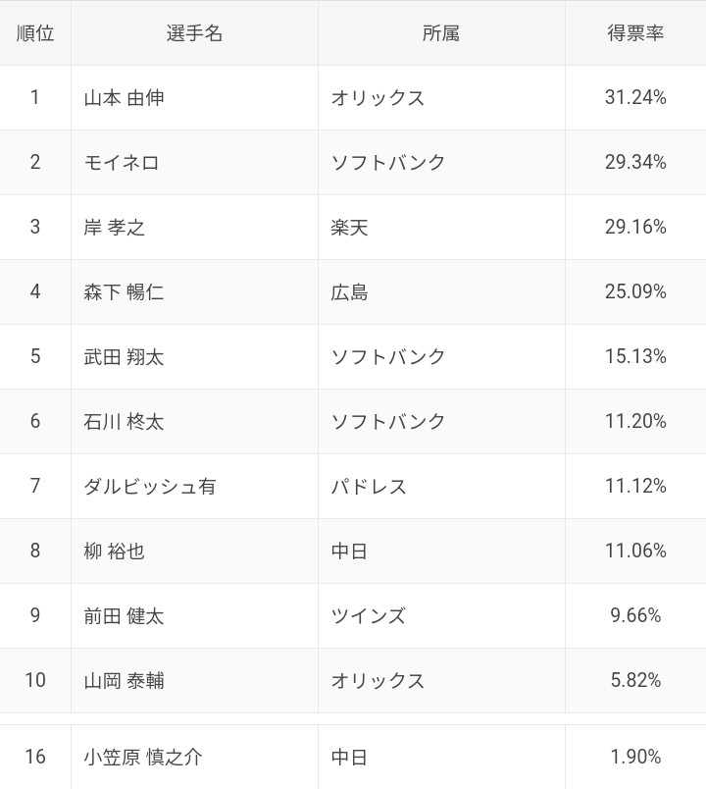Click the 31.24% vote share cell
This screenshot has width=706, height=789.
point(635,98)
